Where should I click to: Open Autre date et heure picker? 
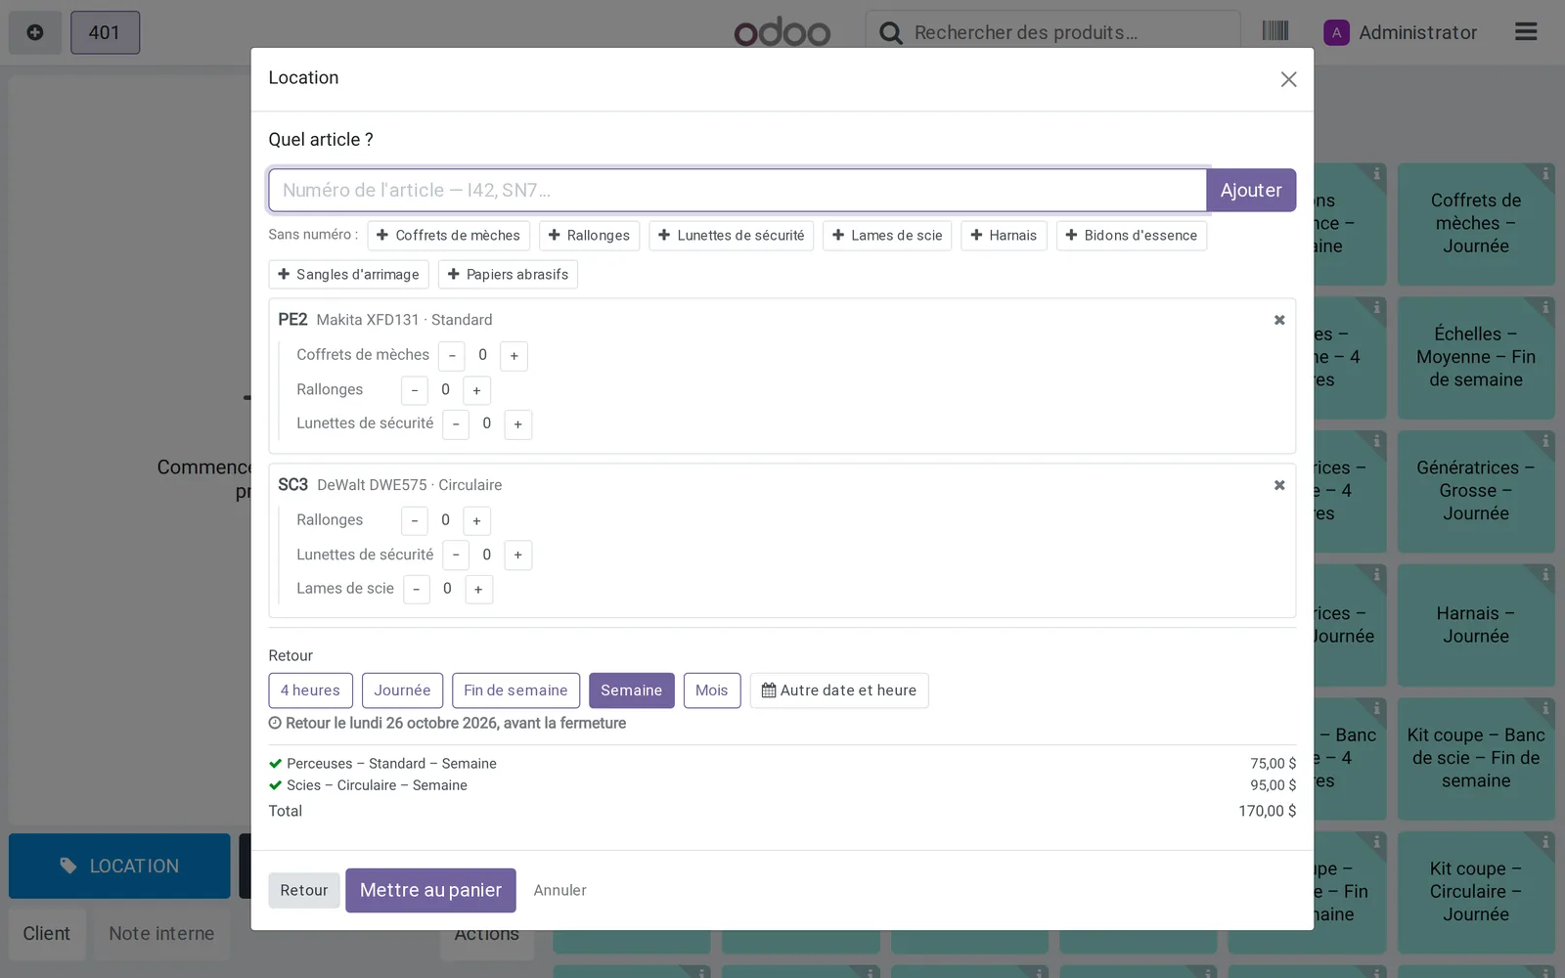pos(839,690)
